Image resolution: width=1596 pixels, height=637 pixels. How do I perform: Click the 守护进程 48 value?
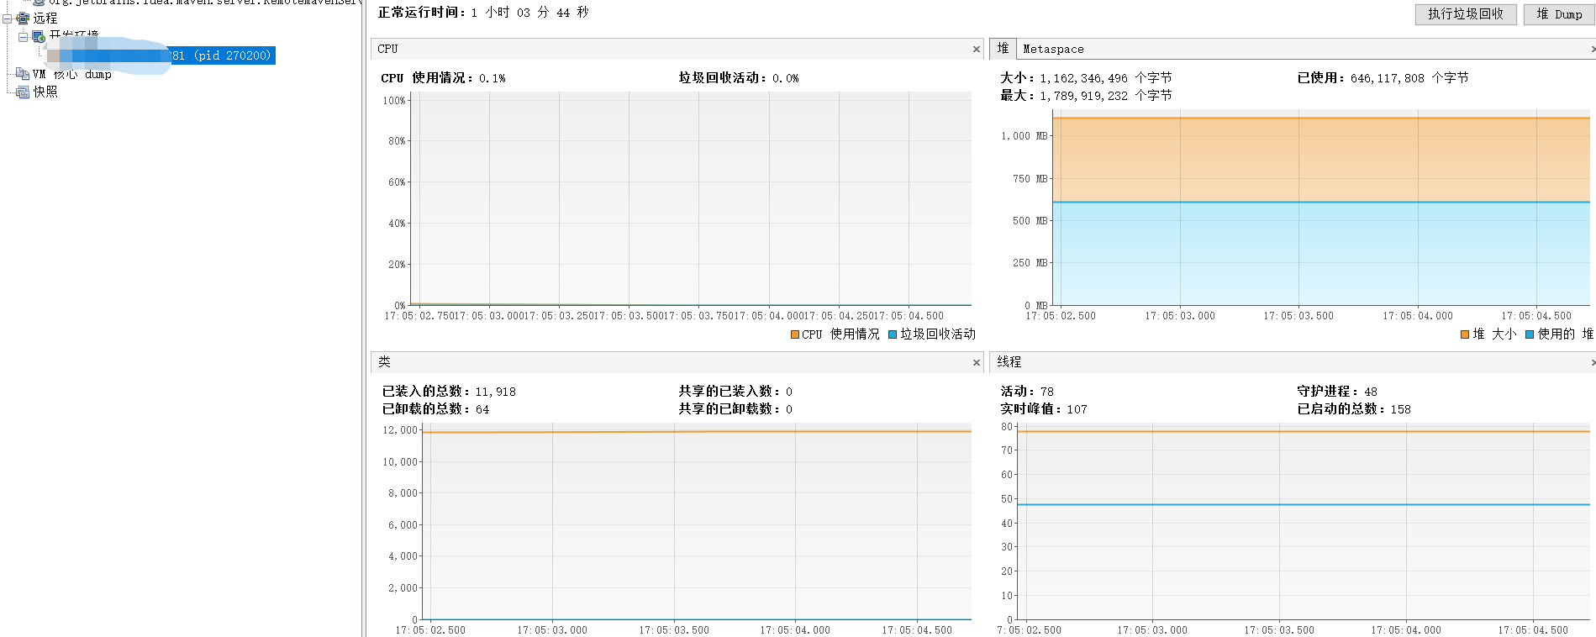(1371, 392)
